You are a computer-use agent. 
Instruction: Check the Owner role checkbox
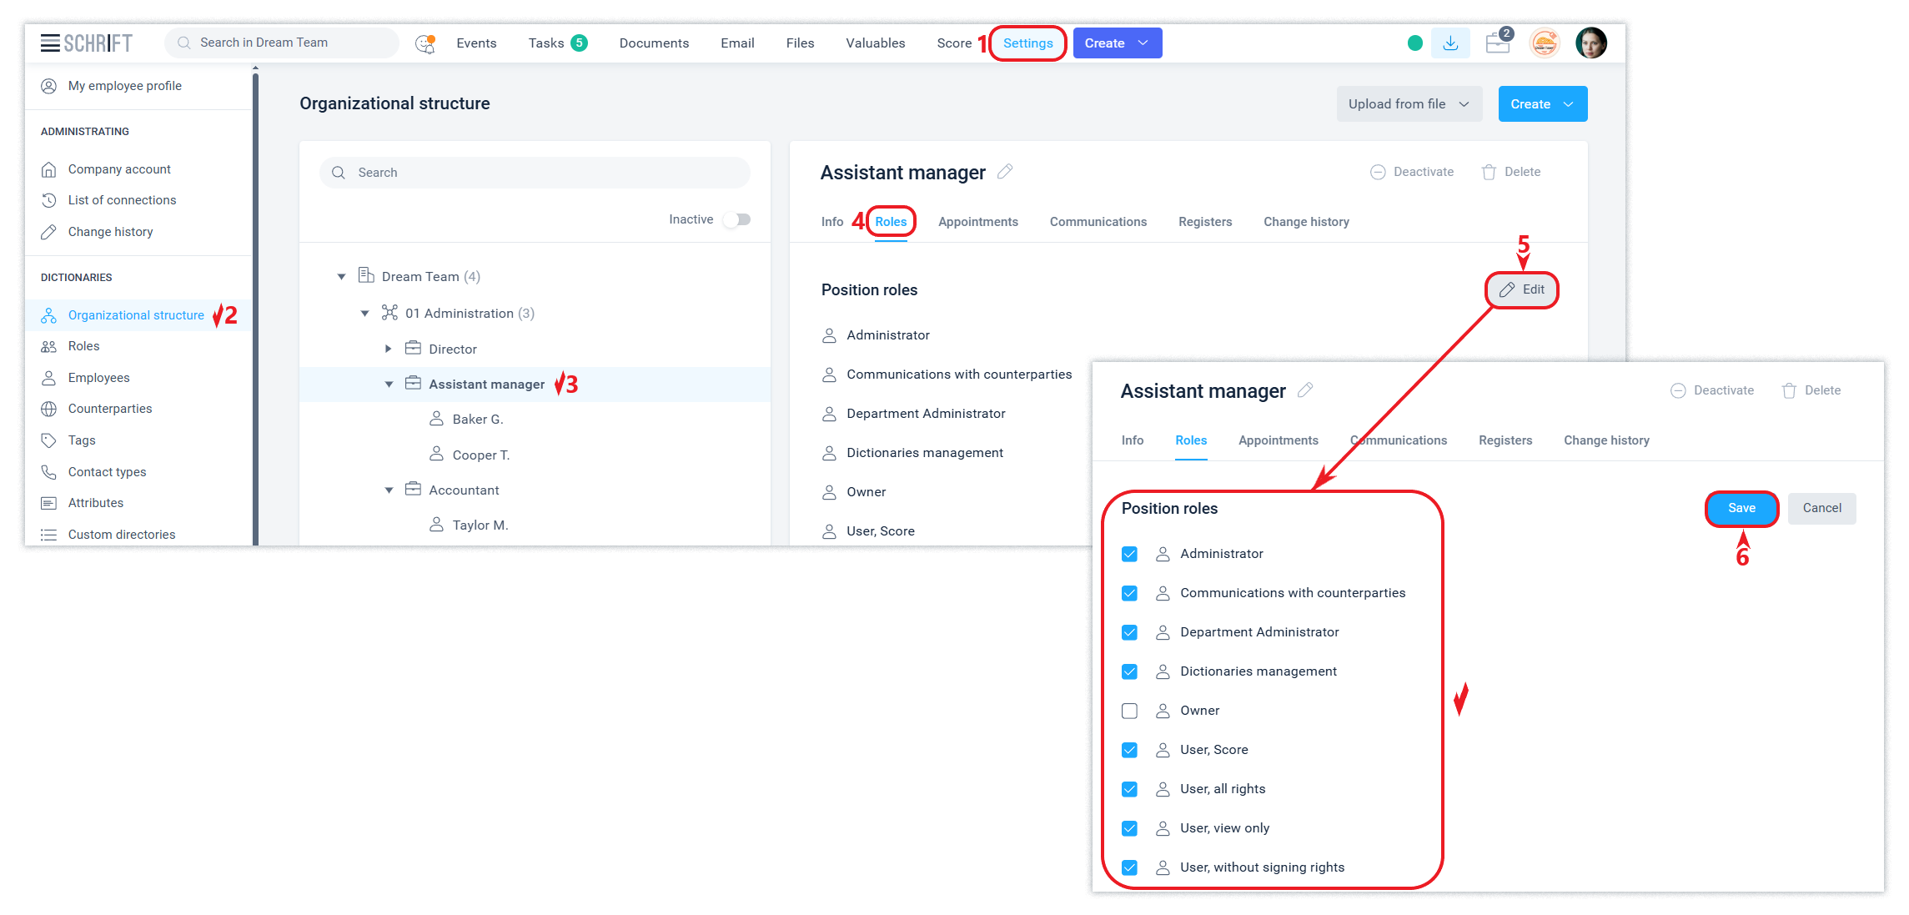pos(1129,711)
